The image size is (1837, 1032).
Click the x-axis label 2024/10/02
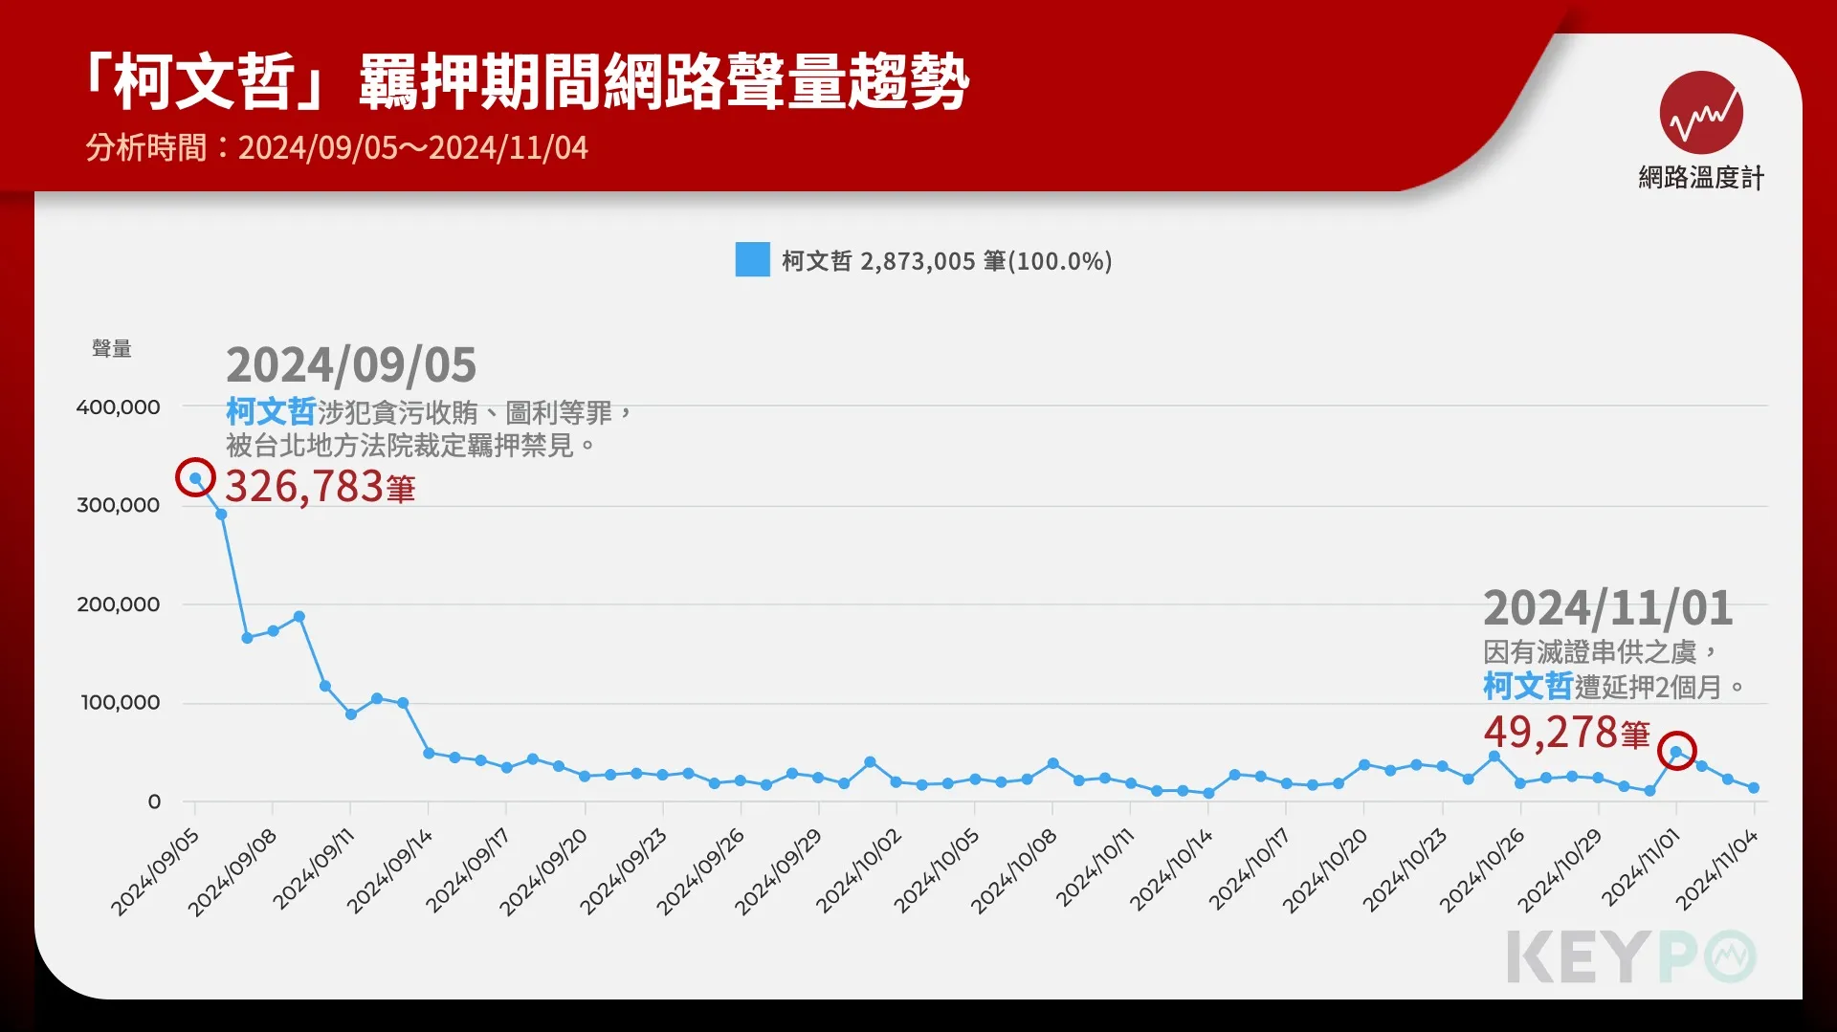[858, 872]
